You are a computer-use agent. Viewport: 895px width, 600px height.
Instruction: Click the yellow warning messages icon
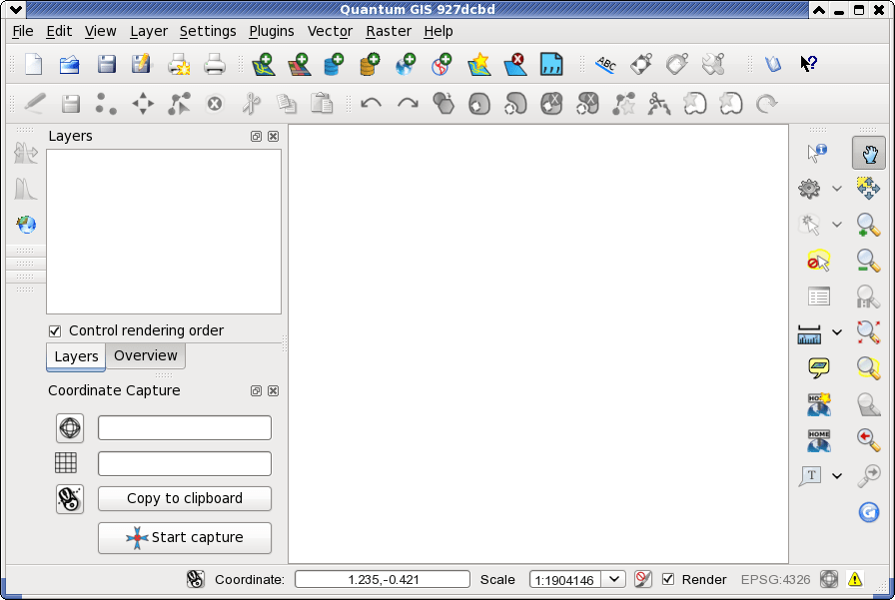854,579
